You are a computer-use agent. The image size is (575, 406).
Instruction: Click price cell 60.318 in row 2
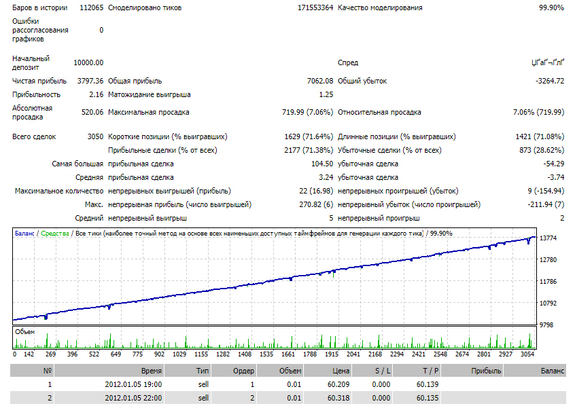pos(338,398)
